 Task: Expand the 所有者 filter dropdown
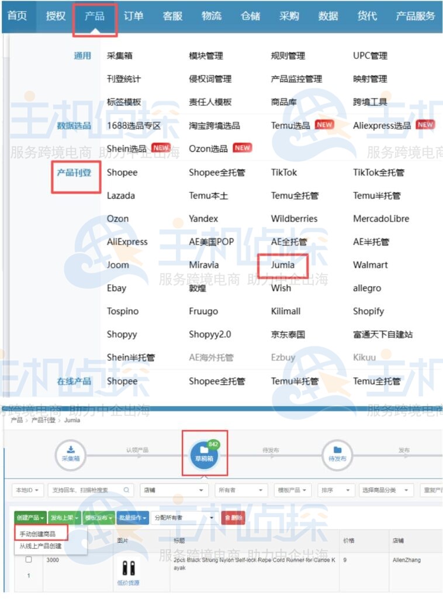[240, 490]
